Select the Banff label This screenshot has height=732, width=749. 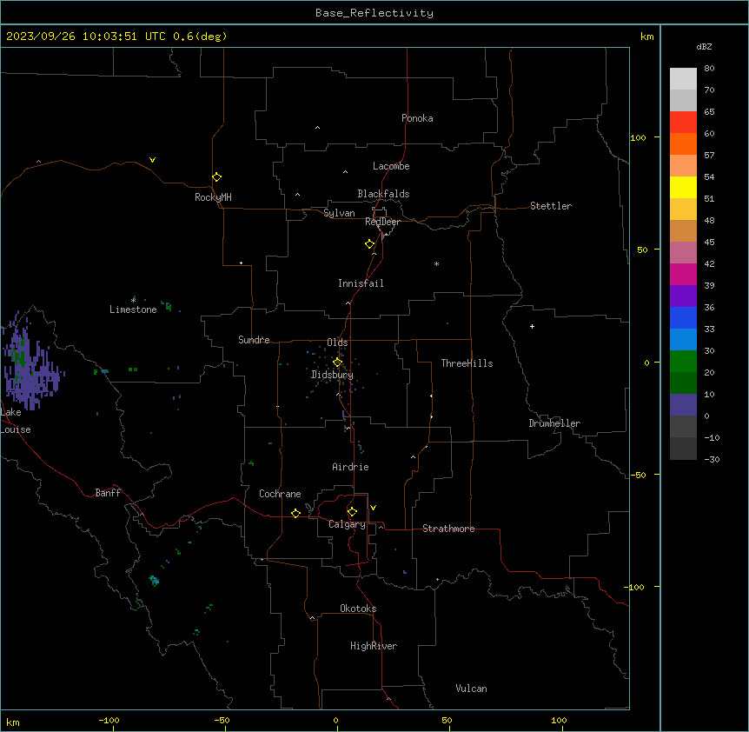pyautogui.click(x=108, y=493)
